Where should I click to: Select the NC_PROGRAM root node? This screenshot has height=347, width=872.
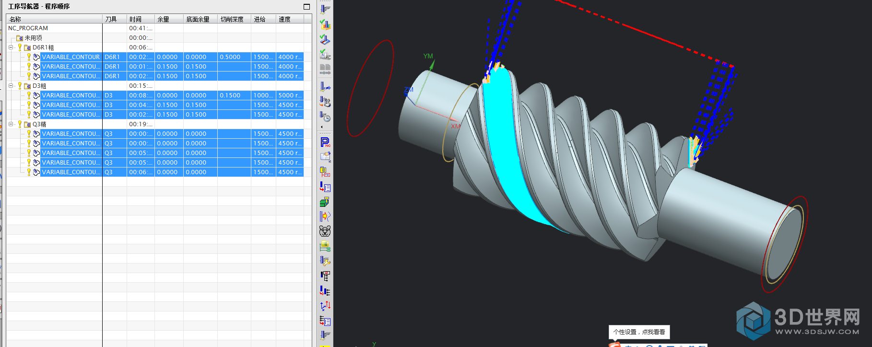(x=28, y=28)
